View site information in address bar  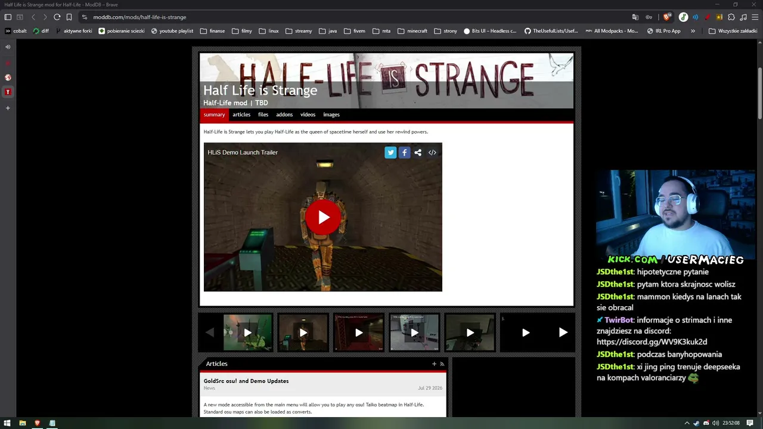point(85,17)
